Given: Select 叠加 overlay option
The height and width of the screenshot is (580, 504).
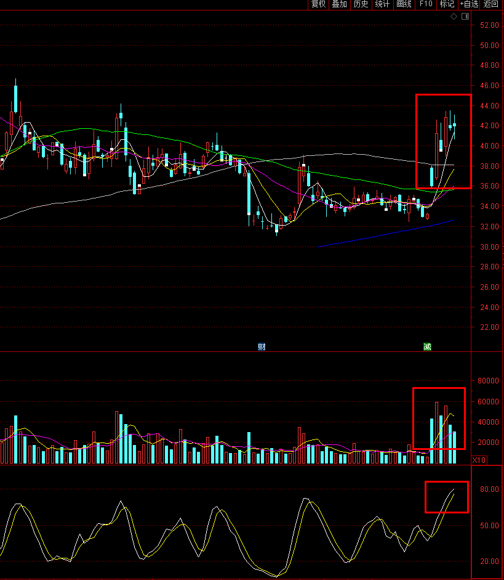Looking at the screenshot, I should pos(339,4).
